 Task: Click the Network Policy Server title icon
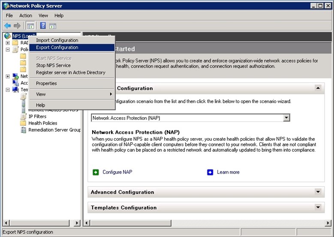(6, 6)
